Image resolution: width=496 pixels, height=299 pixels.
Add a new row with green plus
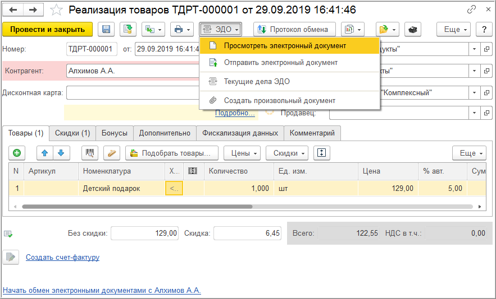click(x=17, y=153)
